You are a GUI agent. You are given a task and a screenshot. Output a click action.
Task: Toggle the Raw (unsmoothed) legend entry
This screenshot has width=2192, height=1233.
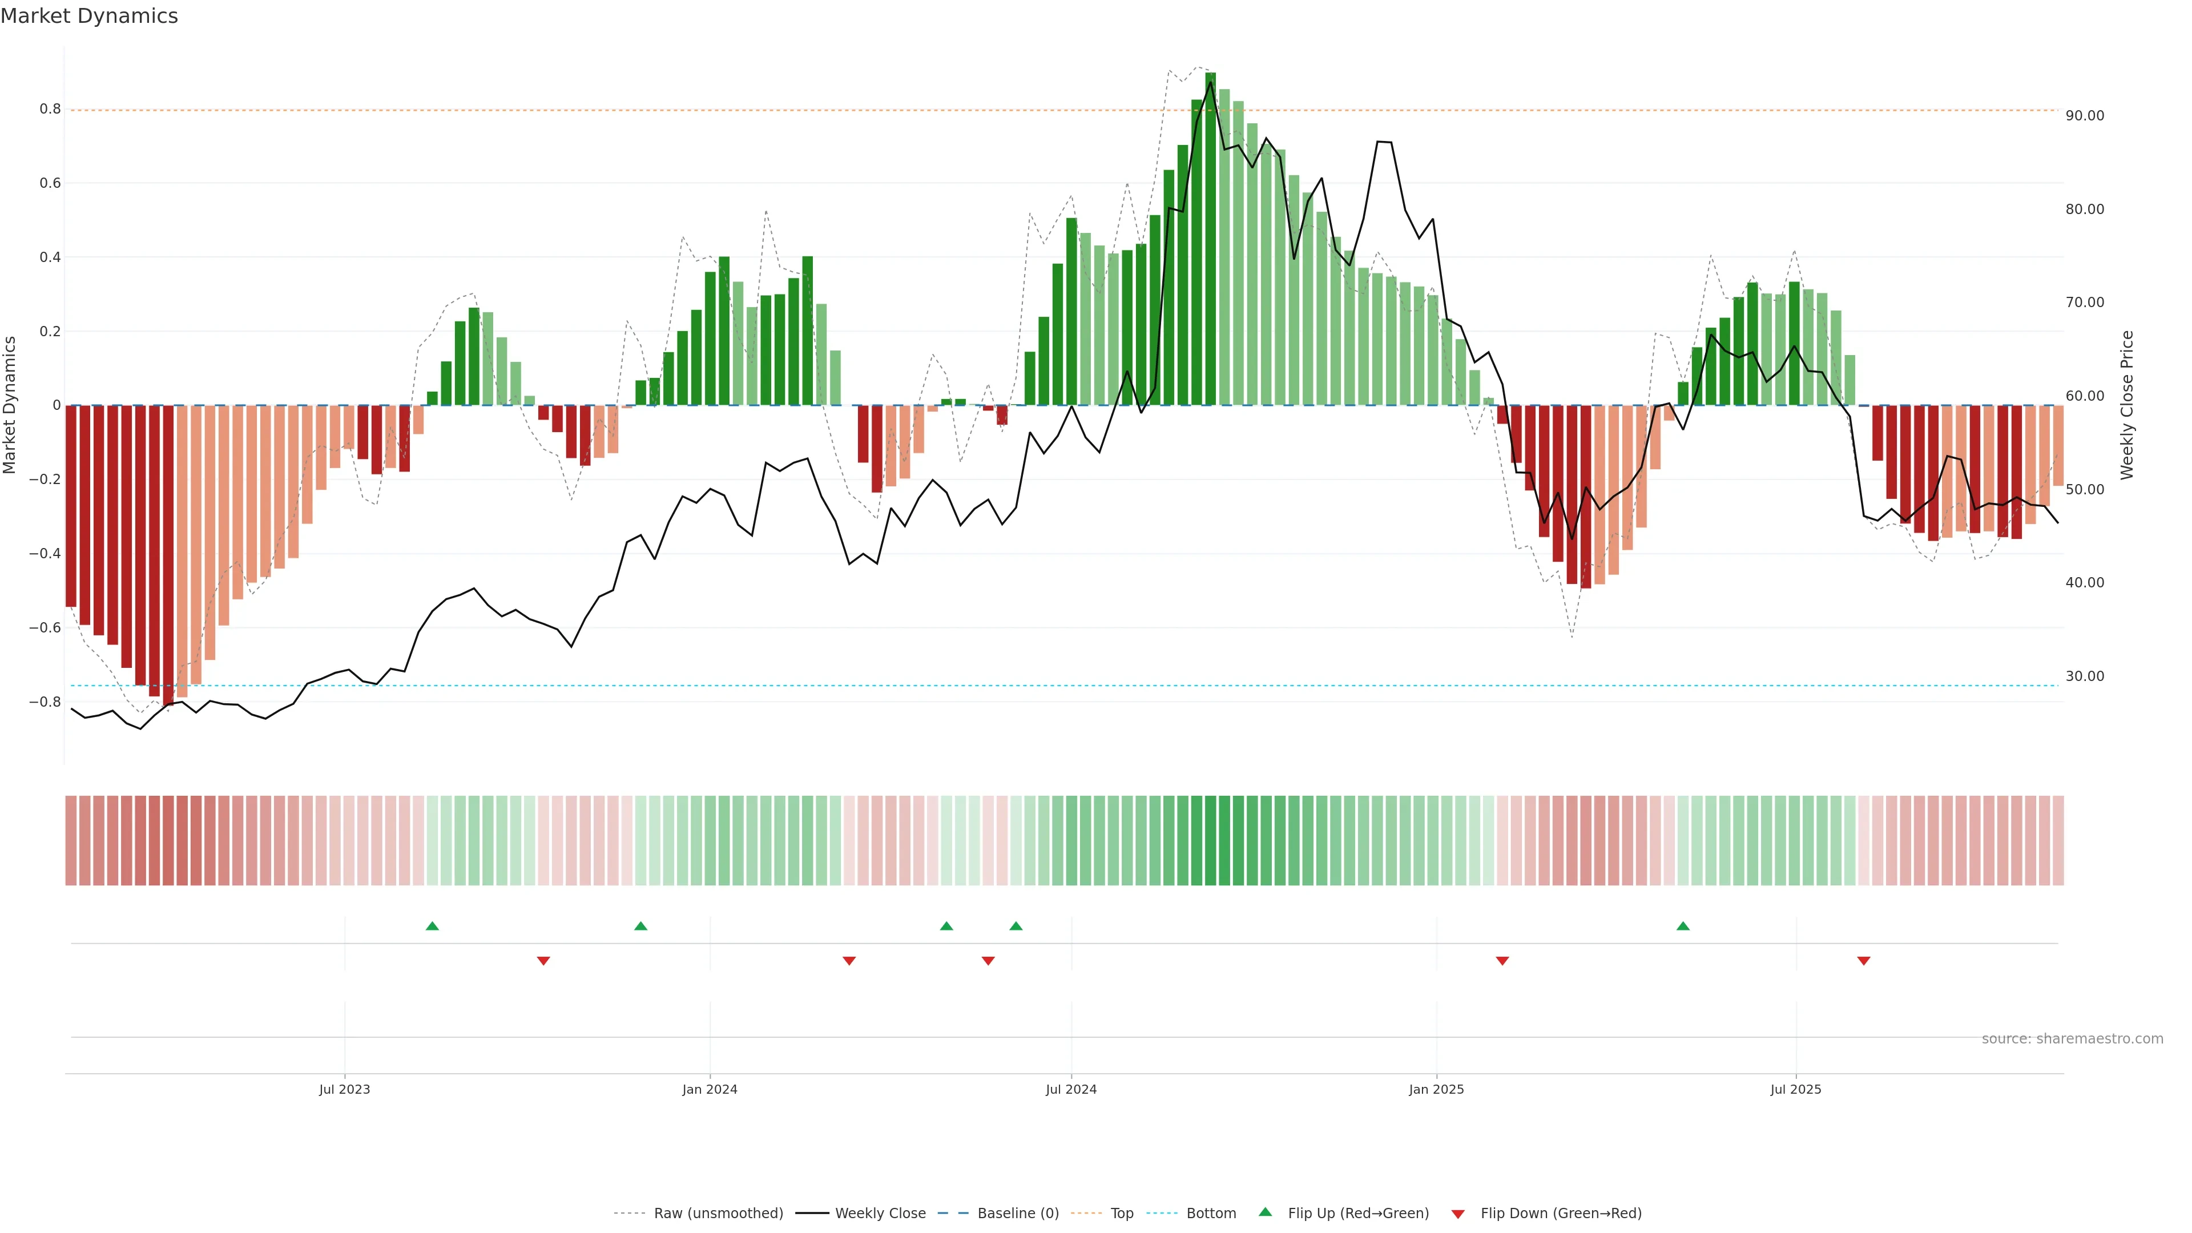coord(718,1214)
